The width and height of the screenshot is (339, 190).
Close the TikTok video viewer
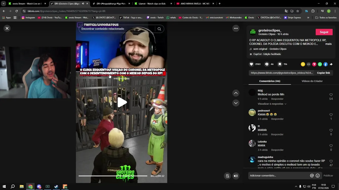7,28
